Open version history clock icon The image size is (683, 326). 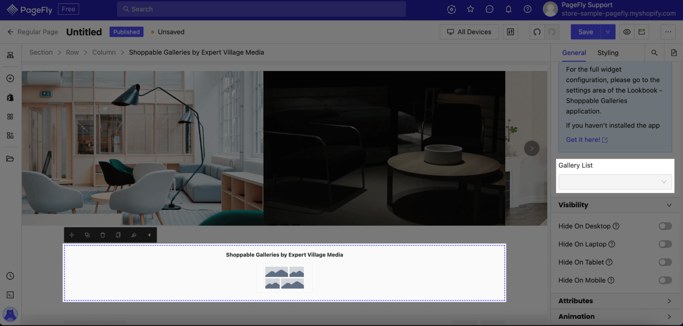point(10,276)
